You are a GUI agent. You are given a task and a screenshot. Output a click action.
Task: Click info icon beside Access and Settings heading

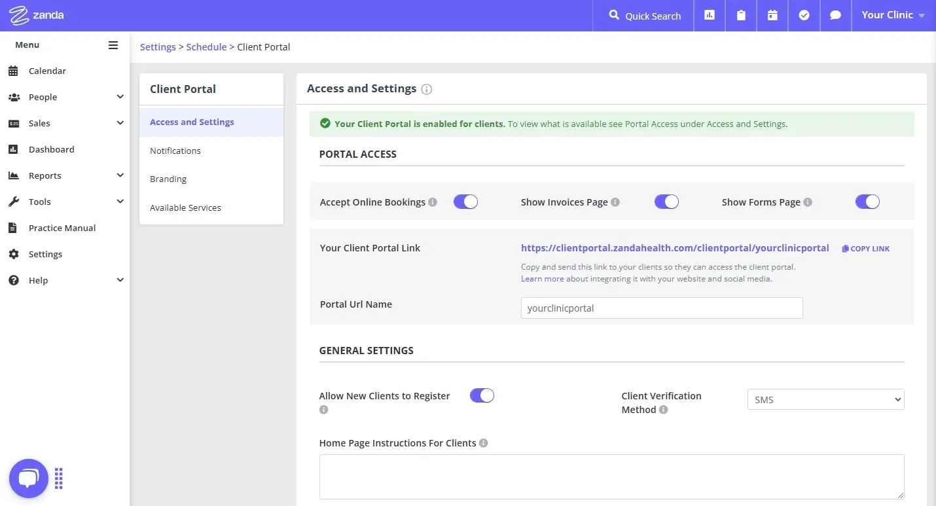point(427,89)
